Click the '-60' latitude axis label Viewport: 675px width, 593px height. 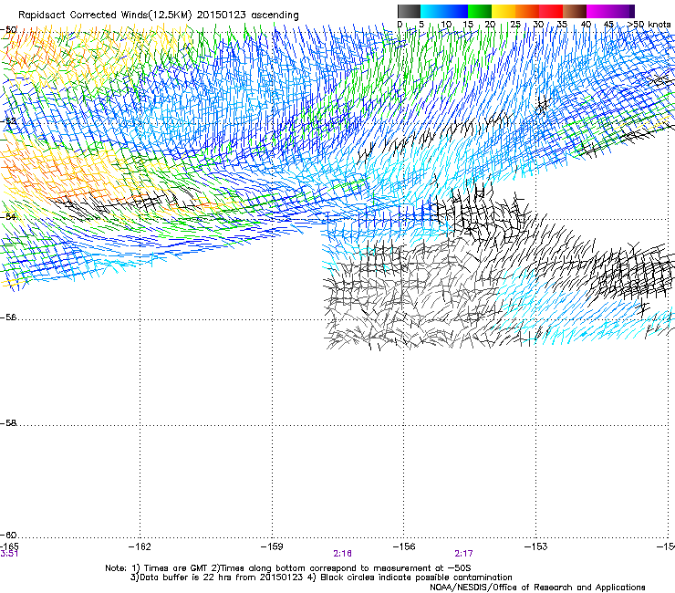(x=9, y=535)
